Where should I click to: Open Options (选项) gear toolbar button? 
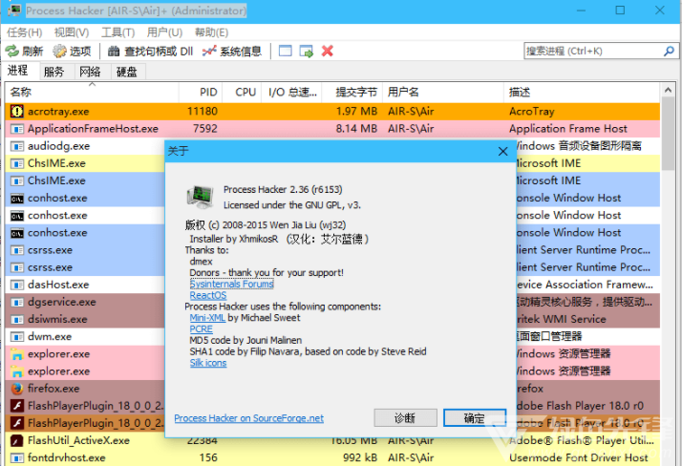(x=72, y=52)
